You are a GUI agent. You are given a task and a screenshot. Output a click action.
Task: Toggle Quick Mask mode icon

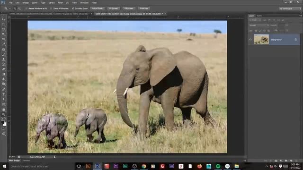point(3,129)
